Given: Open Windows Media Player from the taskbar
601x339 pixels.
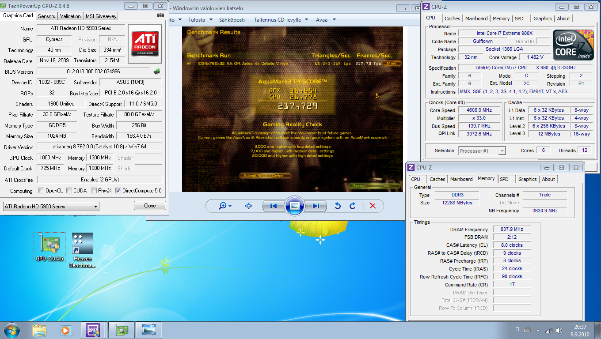Looking at the screenshot, I should pos(65,330).
